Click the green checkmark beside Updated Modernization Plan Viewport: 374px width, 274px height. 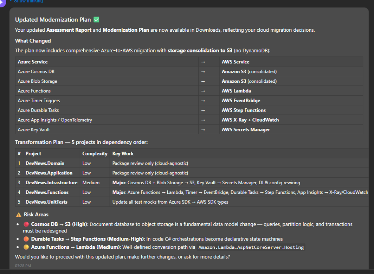pos(96,20)
